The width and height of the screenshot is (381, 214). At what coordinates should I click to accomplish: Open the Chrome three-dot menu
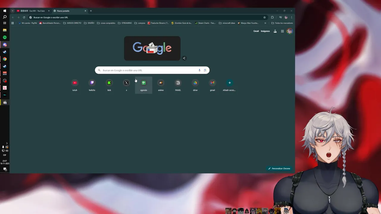291,17
